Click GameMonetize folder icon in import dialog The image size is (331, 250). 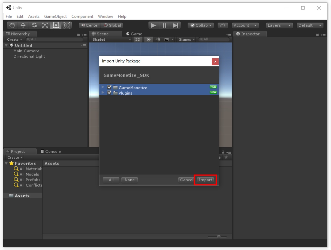pyautogui.click(x=115, y=88)
